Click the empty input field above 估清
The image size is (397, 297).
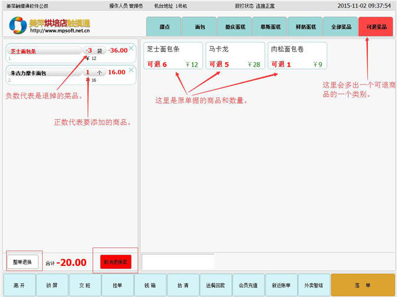point(178,262)
